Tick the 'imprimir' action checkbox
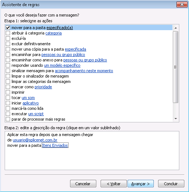189x192 pixels. (x=8, y=92)
